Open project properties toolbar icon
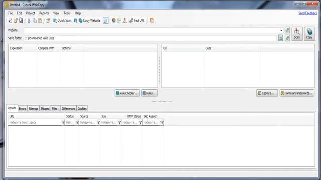 48,20
